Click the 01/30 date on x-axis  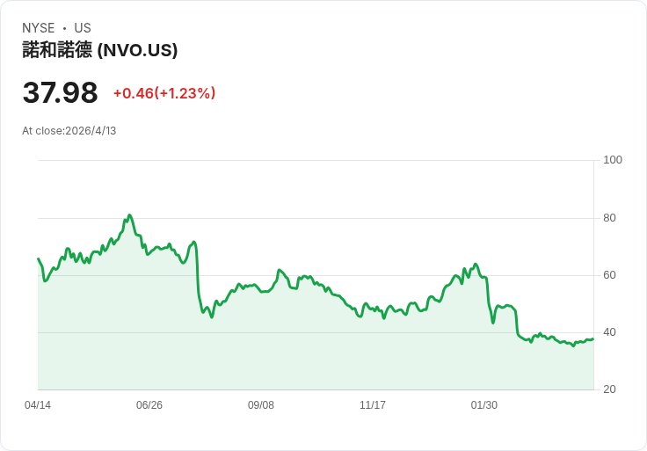coord(484,405)
